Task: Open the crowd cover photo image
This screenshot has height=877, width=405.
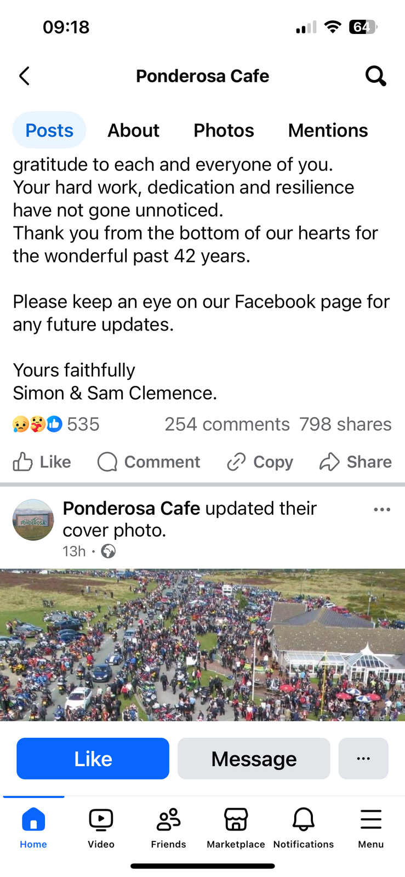Action: (x=202, y=645)
